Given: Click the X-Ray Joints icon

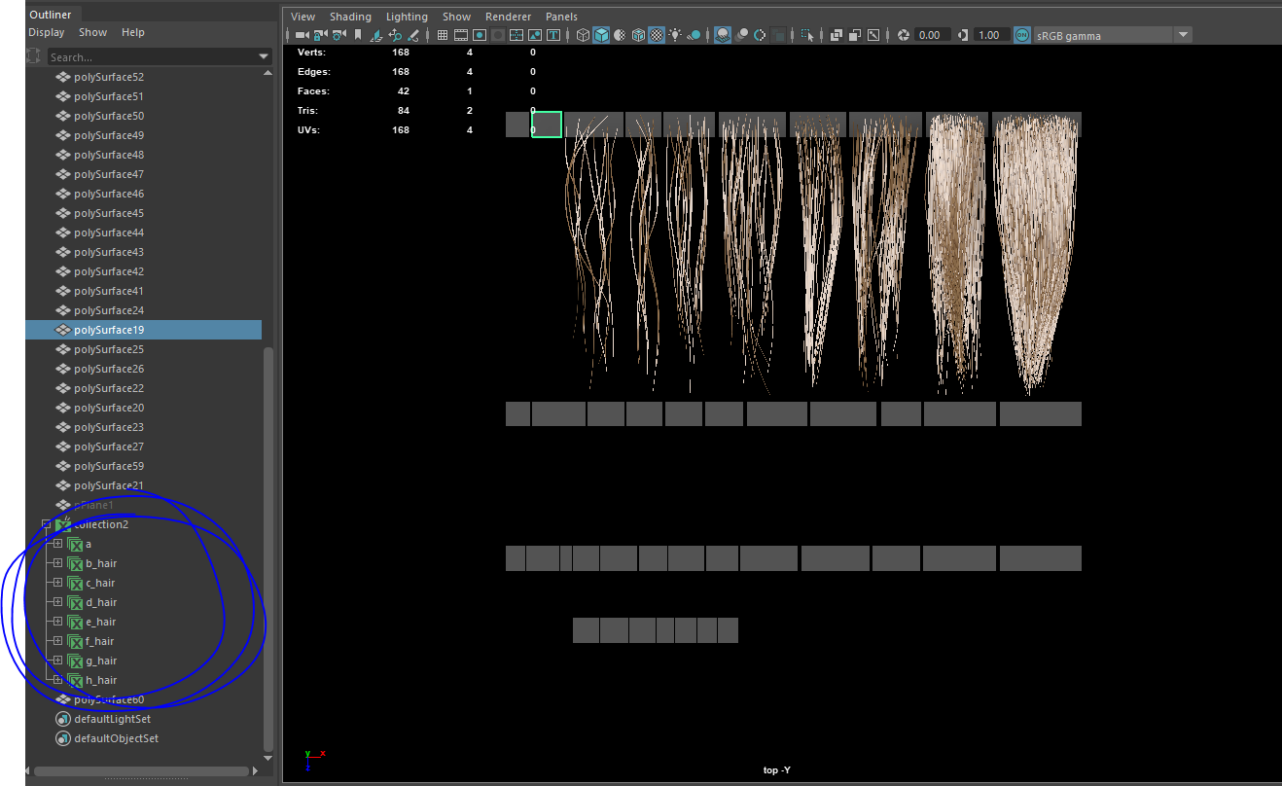Looking at the screenshot, I should coord(873,35).
